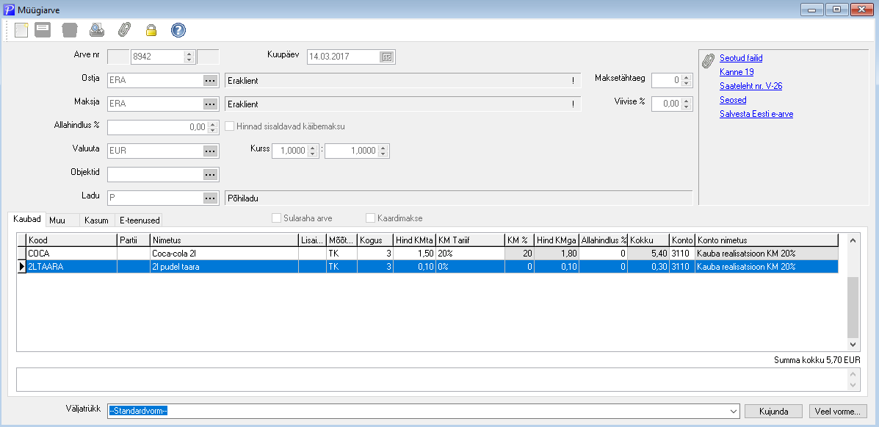This screenshot has height=427, width=879.
Task: Click the notes scrollbar down arrow
Action: tap(853, 385)
